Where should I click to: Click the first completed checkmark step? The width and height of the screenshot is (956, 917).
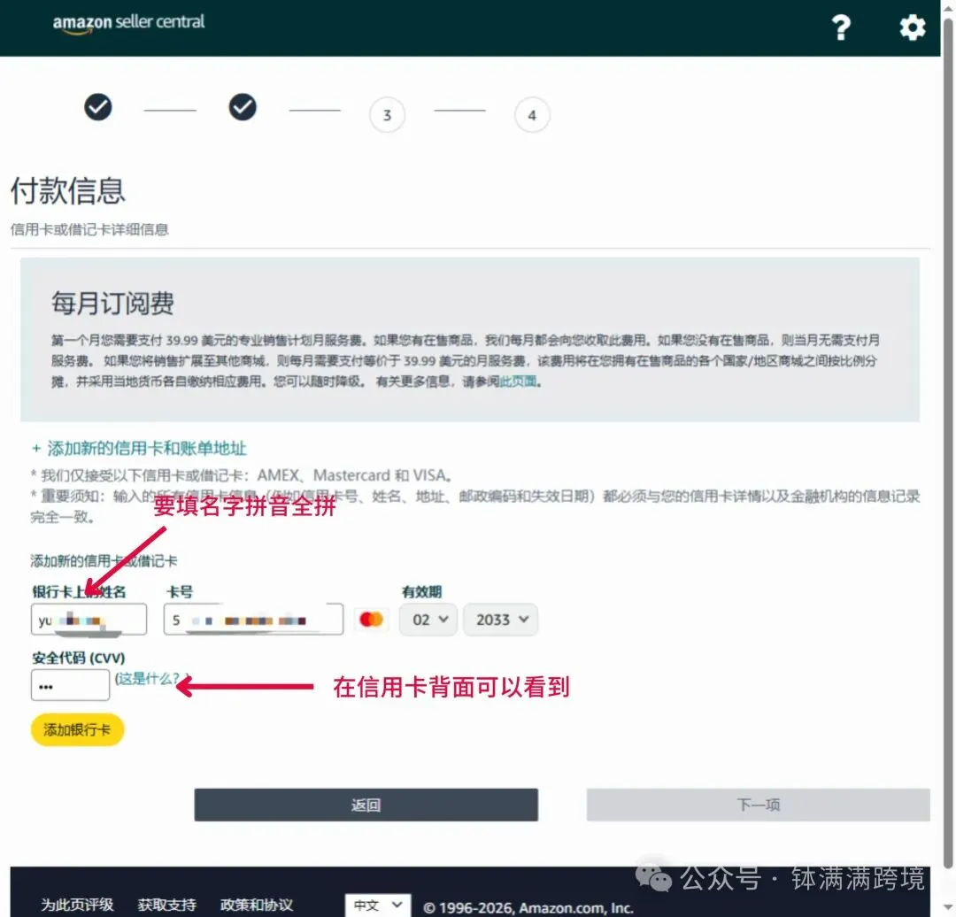[98, 106]
